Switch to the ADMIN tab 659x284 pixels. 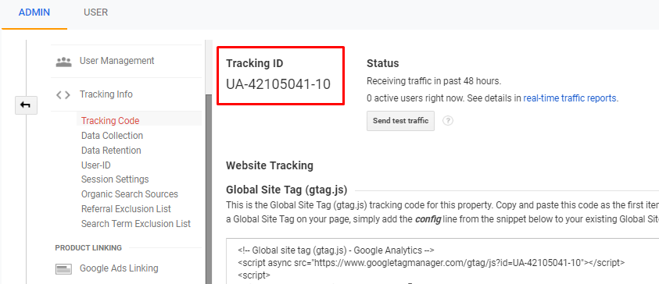click(34, 12)
